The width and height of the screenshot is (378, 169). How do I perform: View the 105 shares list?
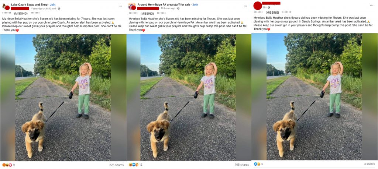pyautogui.click(x=242, y=165)
